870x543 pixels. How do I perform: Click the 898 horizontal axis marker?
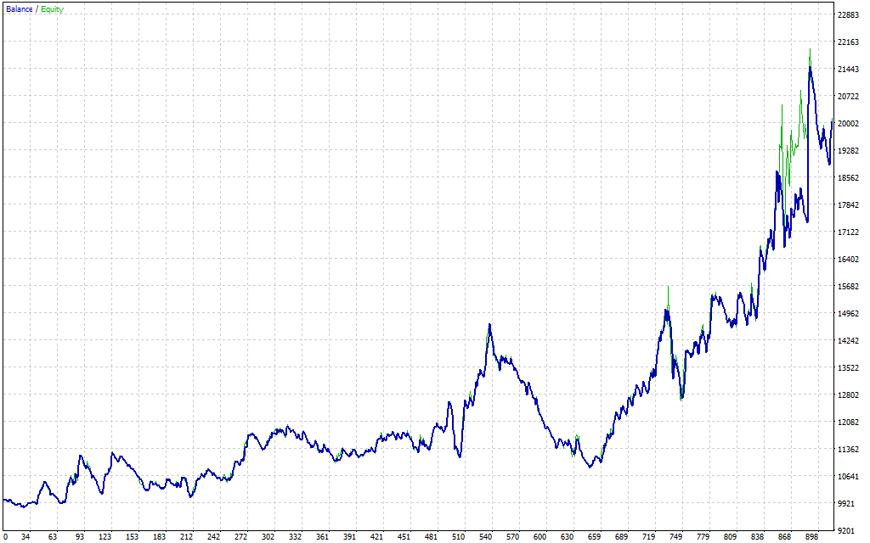click(812, 537)
